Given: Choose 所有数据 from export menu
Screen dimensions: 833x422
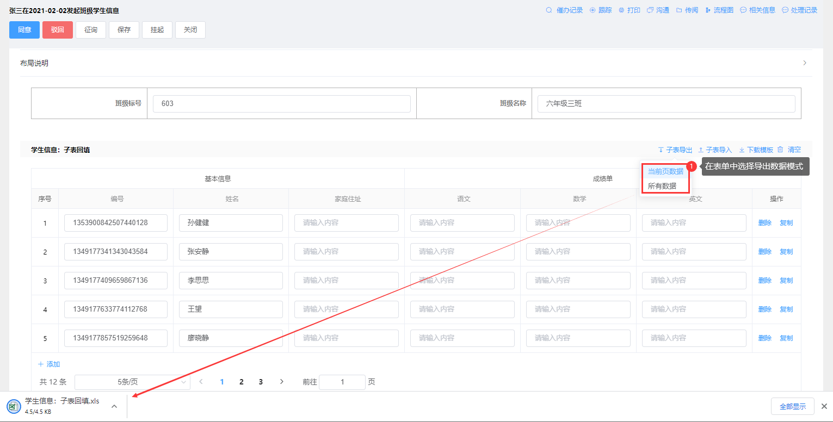Looking at the screenshot, I should 662,186.
